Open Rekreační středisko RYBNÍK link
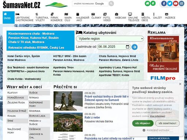This screenshot has height=140, width=187. (36, 48)
